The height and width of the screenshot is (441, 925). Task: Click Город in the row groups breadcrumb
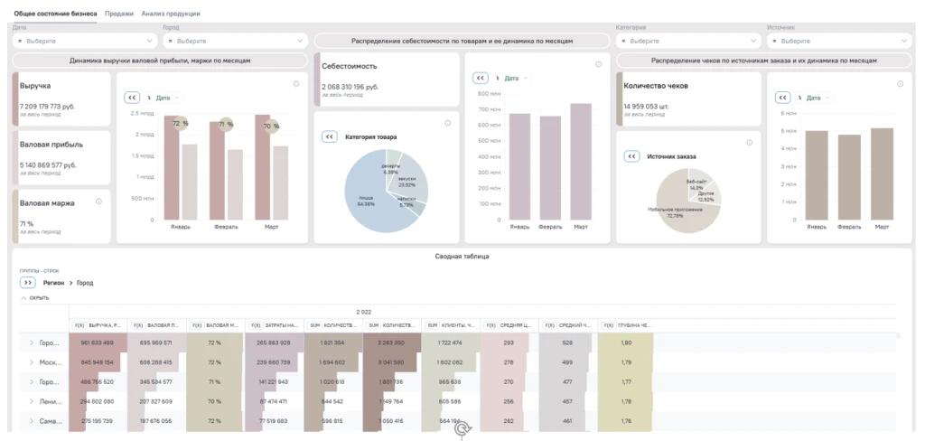point(85,283)
